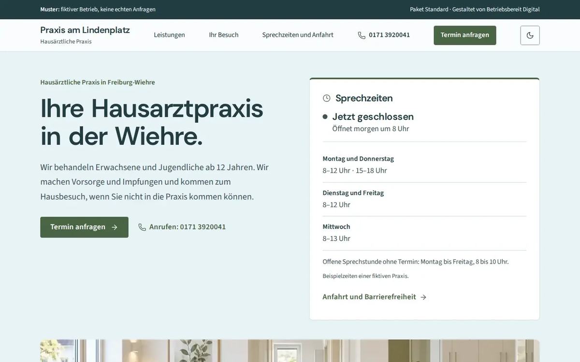Image resolution: width=580 pixels, height=362 pixels.
Task: Open the Leistungen menu item
Action: [169, 35]
